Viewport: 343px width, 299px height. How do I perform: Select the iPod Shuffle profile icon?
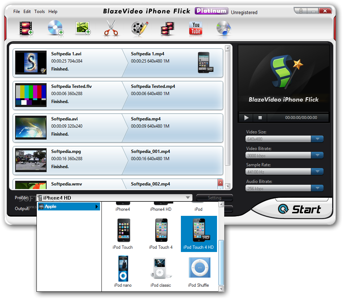coord(200,268)
